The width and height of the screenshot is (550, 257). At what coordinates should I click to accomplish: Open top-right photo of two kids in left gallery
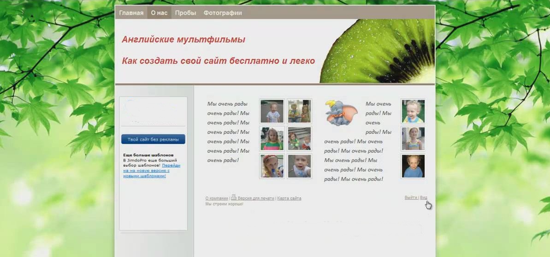pos(299,111)
